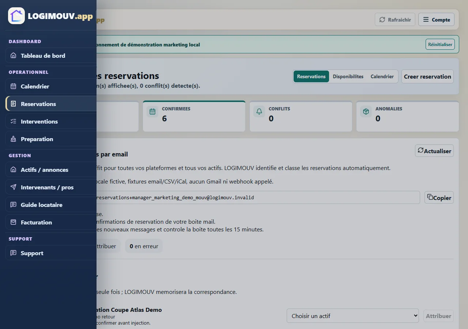Switch to the Calendrier view tab
The image size is (468, 329).
[x=382, y=76]
